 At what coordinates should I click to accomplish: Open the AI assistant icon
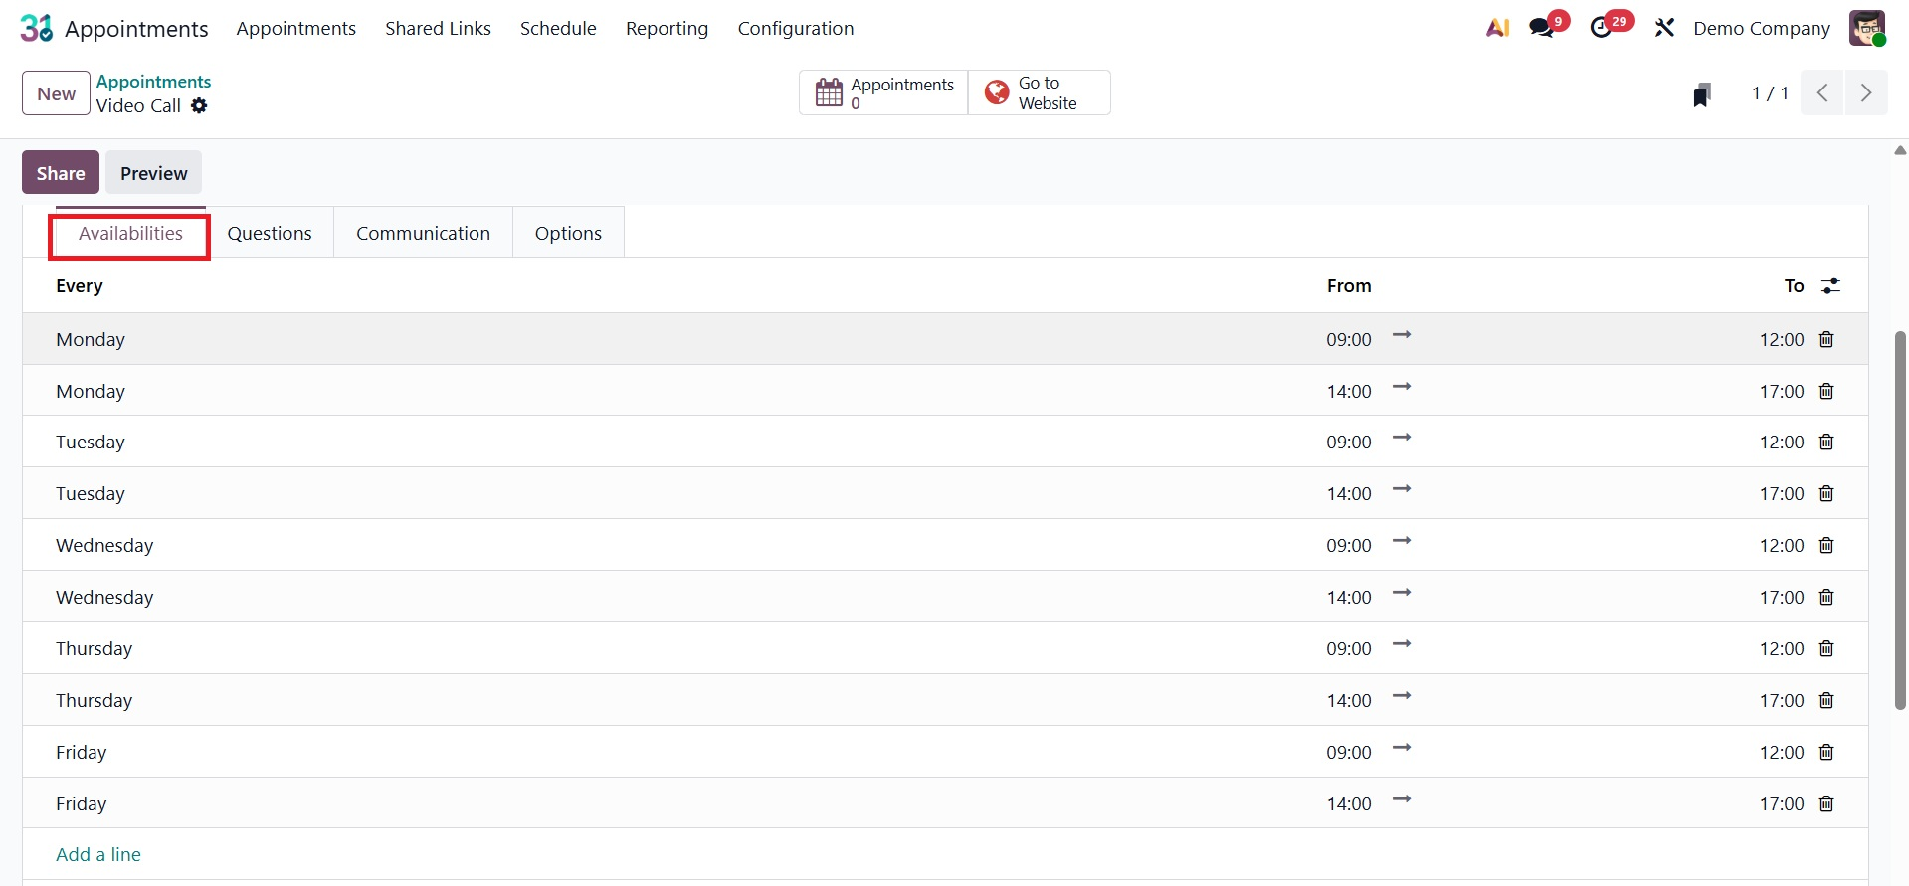pos(1497,28)
